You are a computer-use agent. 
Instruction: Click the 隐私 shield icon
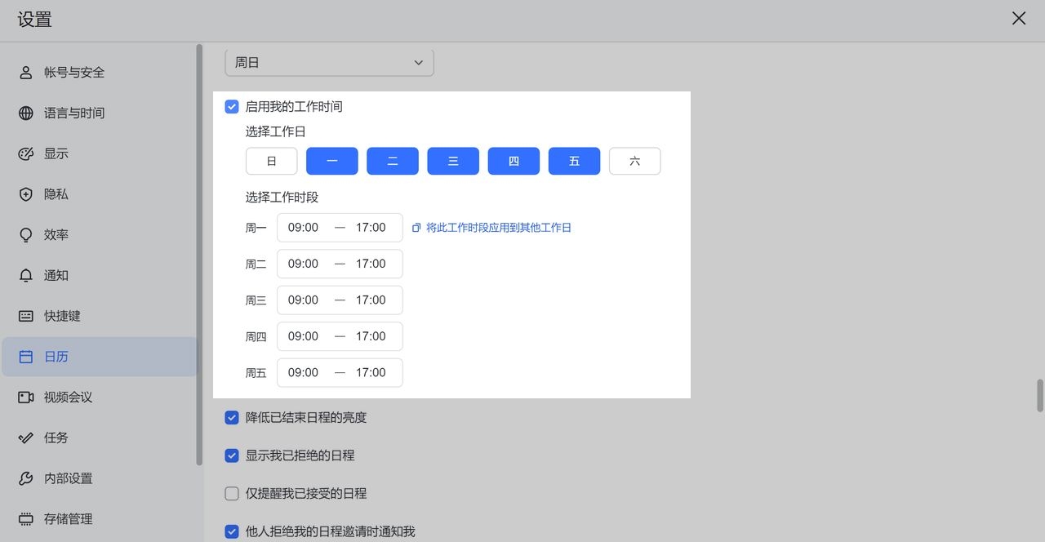[x=26, y=194]
